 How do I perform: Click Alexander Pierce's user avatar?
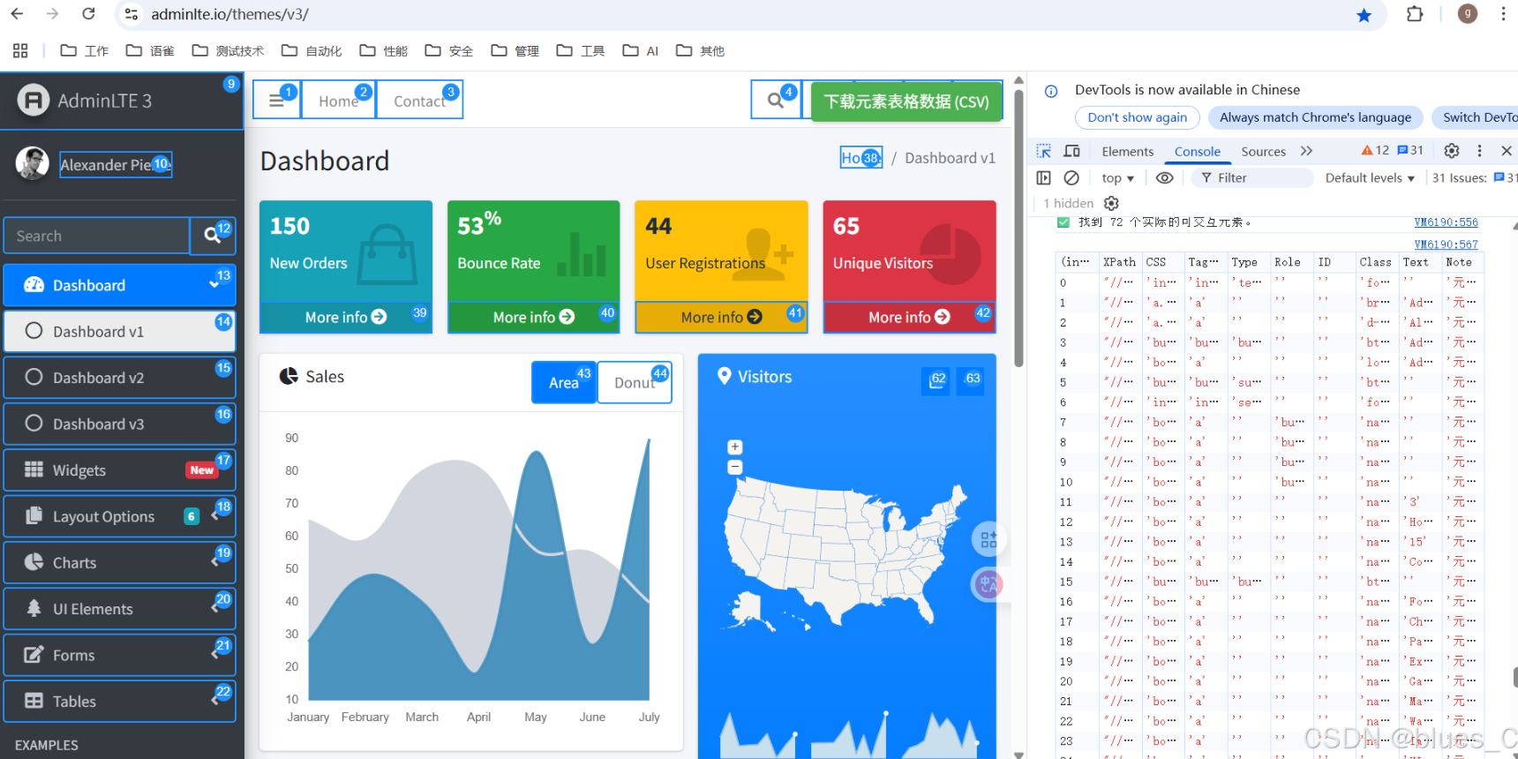(33, 164)
